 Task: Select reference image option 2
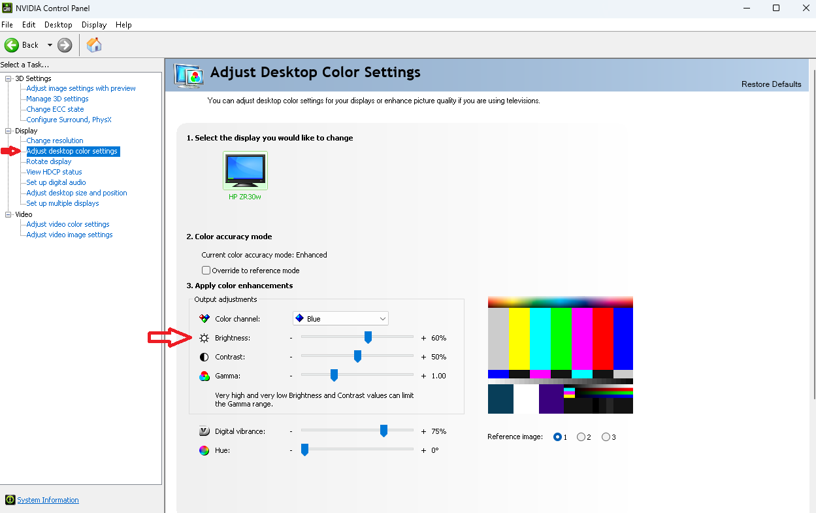pyautogui.click(x=581, y=437)
